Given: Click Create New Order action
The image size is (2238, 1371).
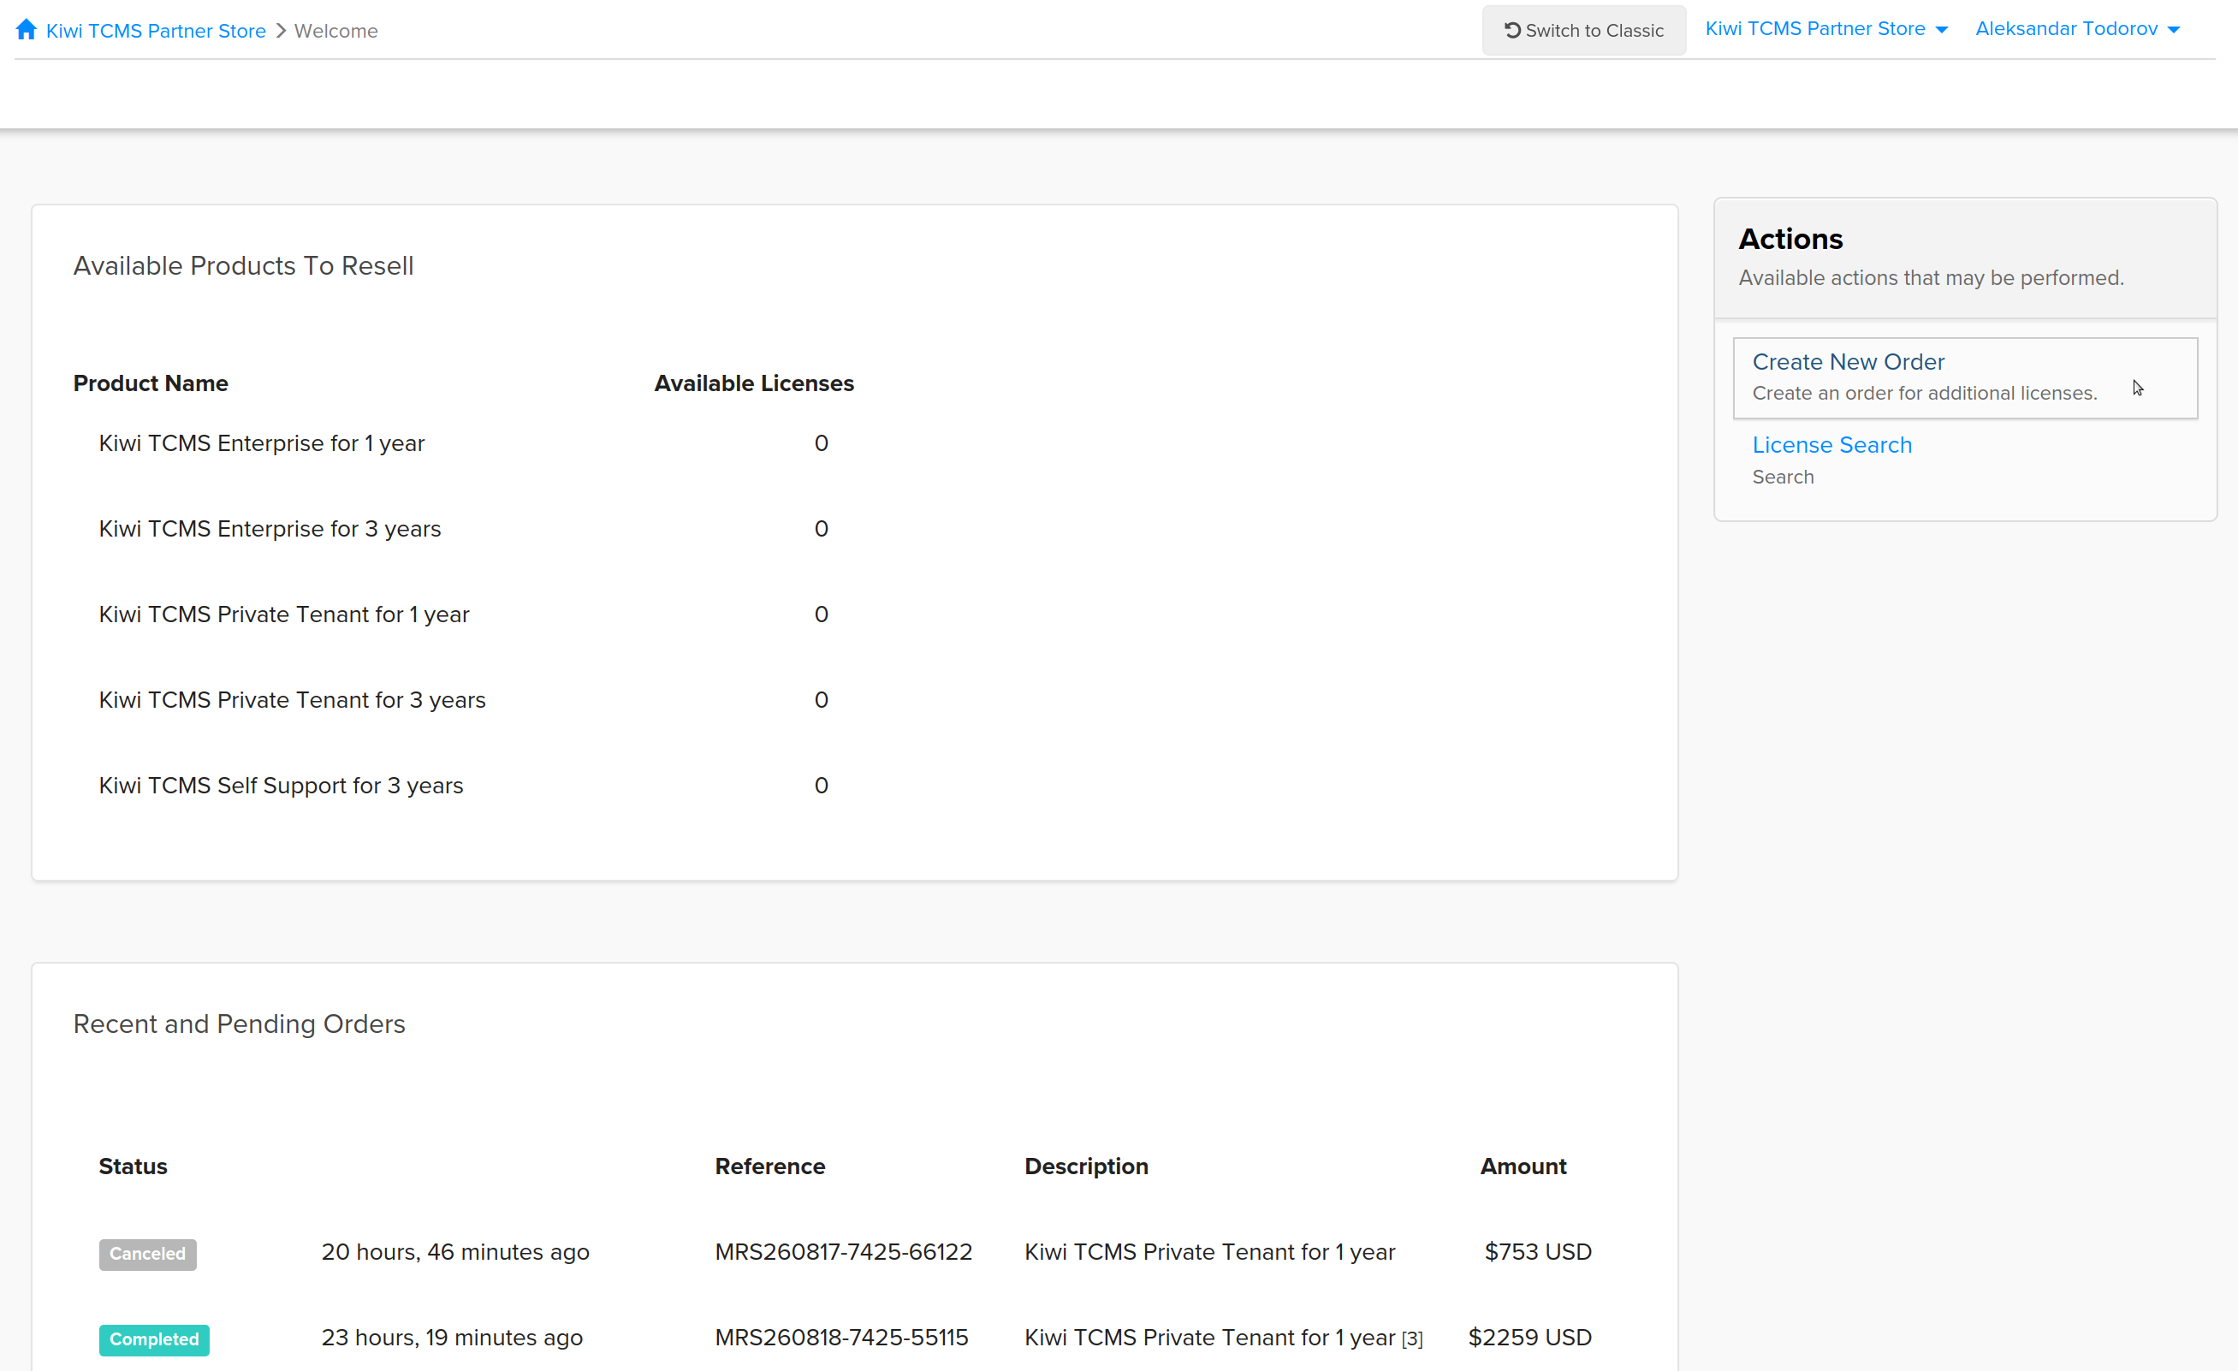Looking at the screenshot, I should 1965,378.
